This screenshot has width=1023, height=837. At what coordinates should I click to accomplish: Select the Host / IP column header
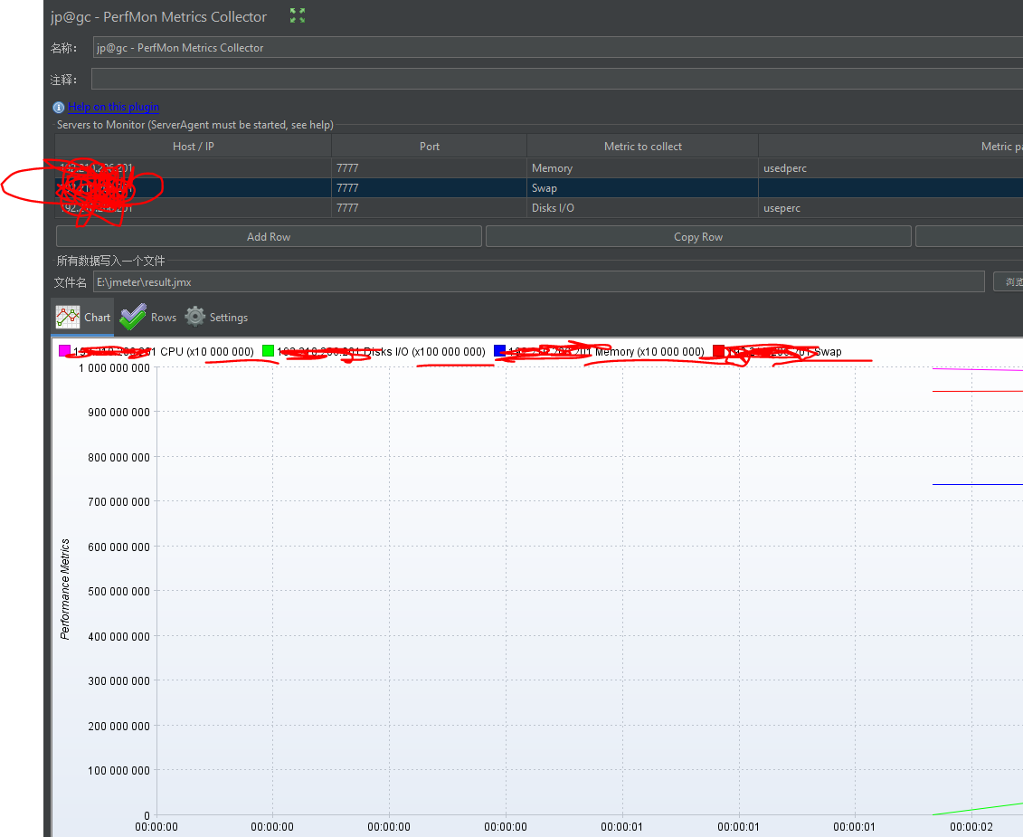pyautogui.click(x=194, y=147)
